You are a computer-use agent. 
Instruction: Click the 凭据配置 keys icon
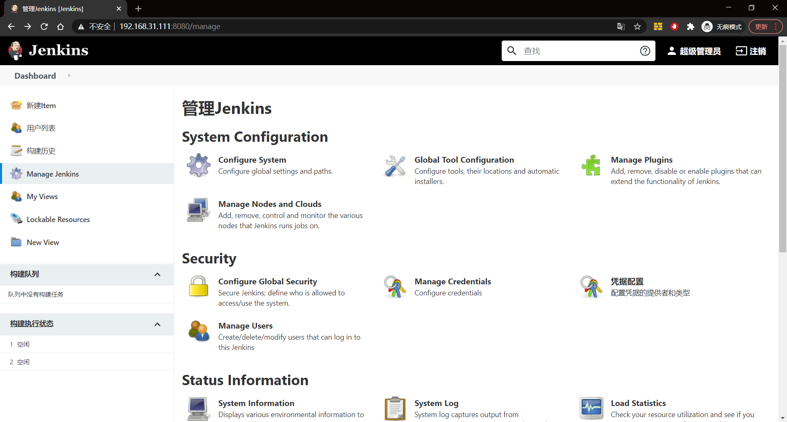pos(591,286)
